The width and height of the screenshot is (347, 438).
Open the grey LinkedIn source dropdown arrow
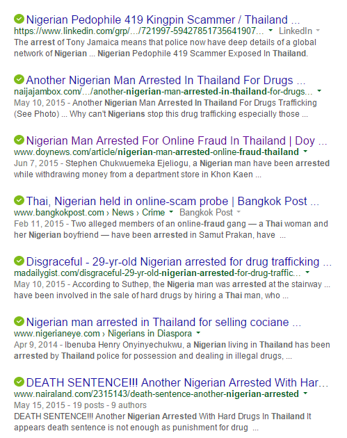point(318,30)
